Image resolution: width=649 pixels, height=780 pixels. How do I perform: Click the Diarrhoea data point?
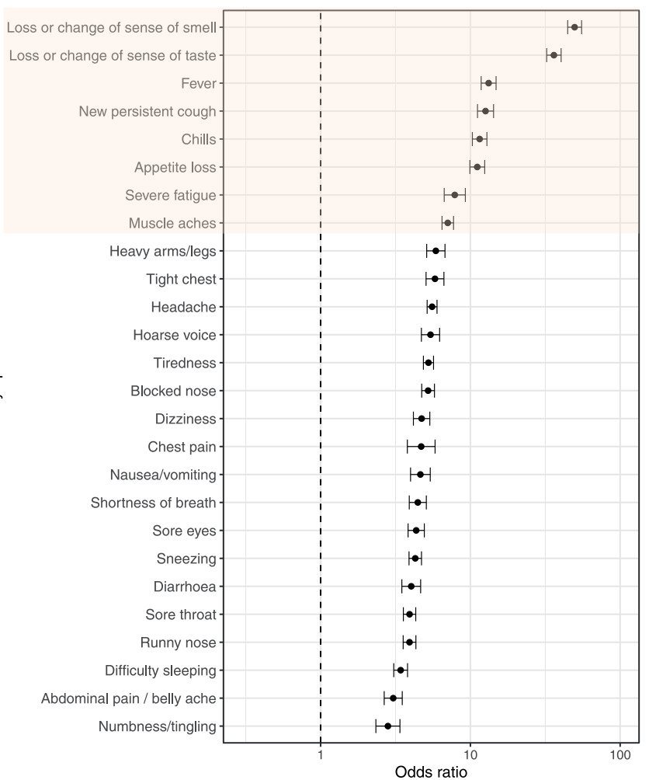pos(411,587)
